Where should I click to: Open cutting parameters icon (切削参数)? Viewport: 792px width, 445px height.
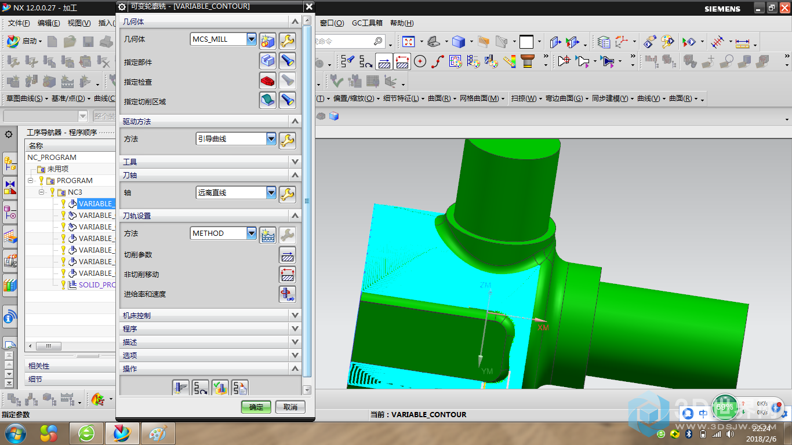(x=288, y=255)
